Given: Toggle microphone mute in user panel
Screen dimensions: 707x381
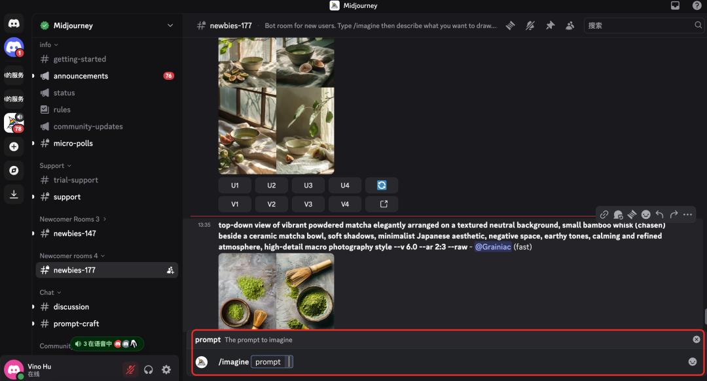Looking at the screenshot, I should click(x=130, y=370).
